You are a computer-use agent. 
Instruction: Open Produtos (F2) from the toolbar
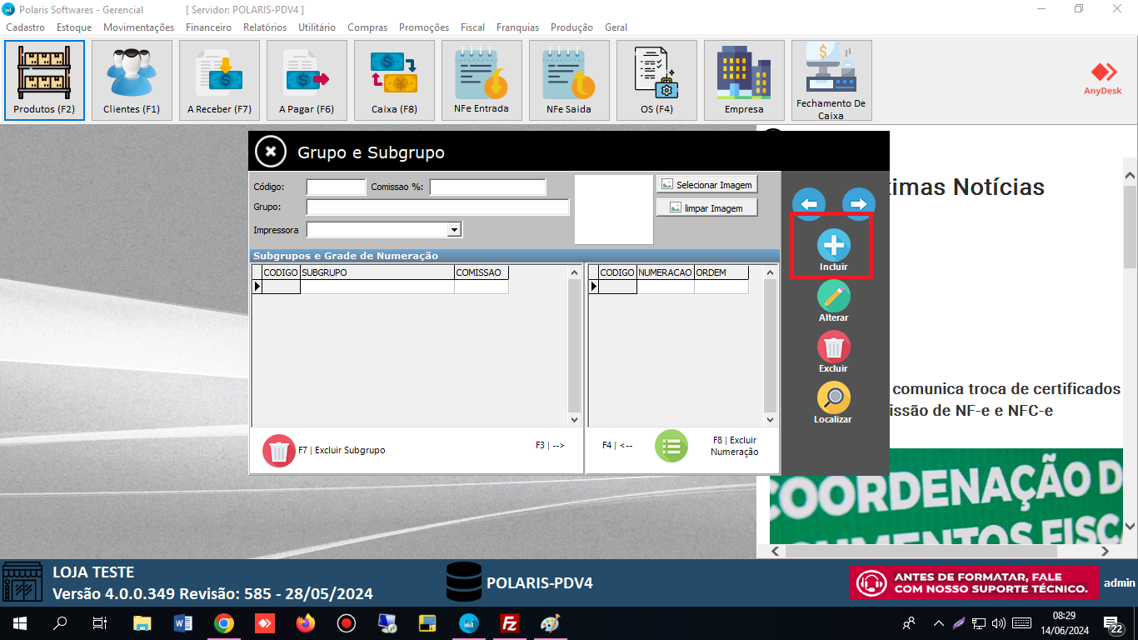[44, 80]
